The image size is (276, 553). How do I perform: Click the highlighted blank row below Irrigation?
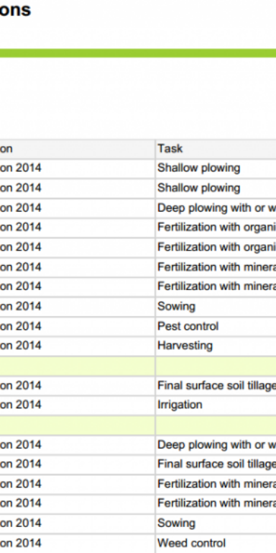point(138,425)
